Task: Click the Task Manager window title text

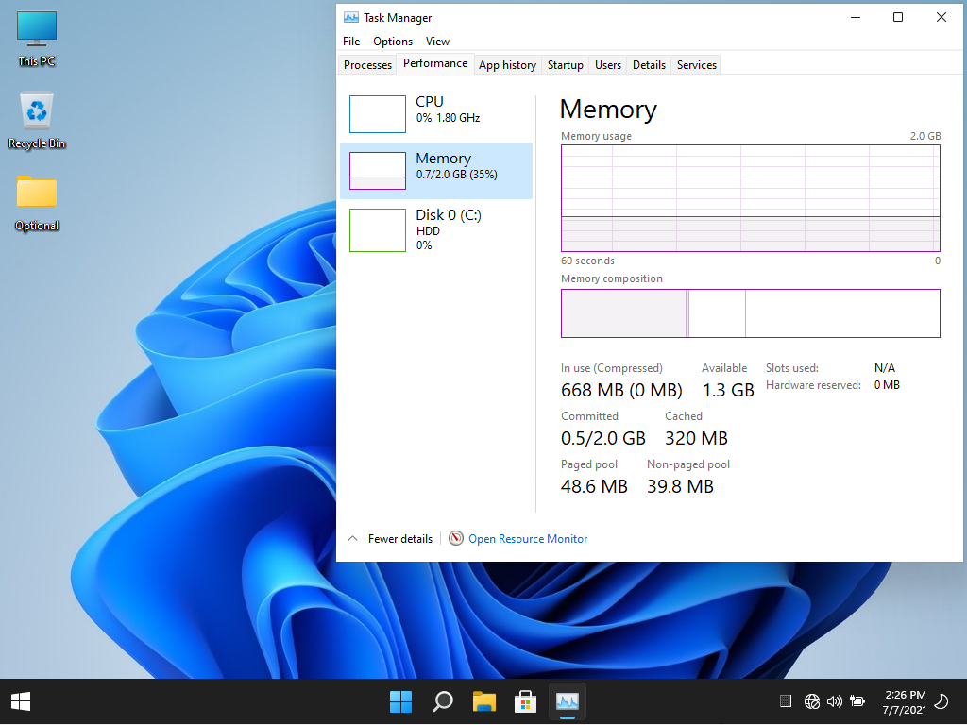Action: click(398, 18)
